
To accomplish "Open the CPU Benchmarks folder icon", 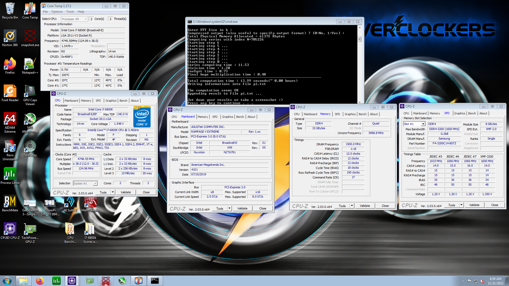I will [x=70, y=233].
